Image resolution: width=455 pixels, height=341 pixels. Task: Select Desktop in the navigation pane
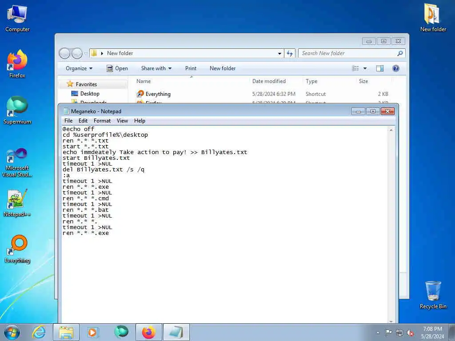coord(90,94)
